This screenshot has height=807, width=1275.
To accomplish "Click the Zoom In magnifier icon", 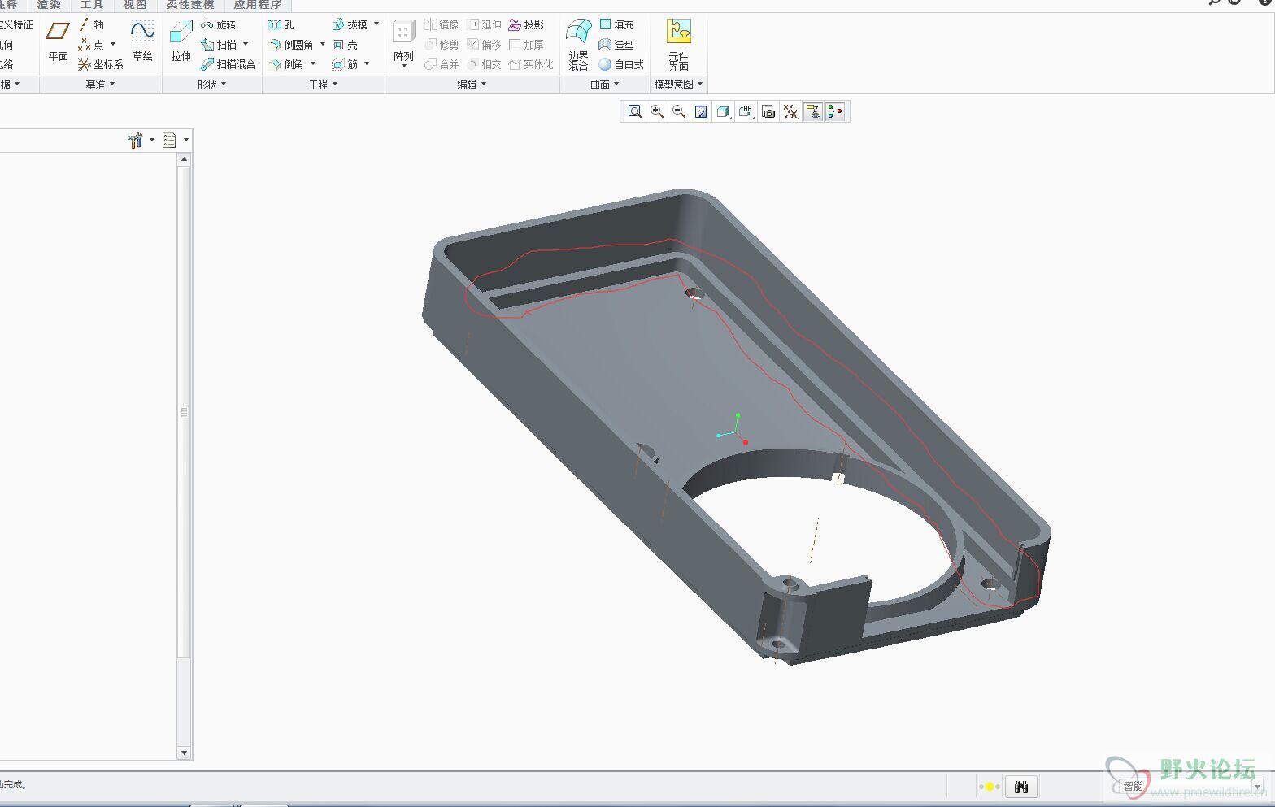I will 657,111.
